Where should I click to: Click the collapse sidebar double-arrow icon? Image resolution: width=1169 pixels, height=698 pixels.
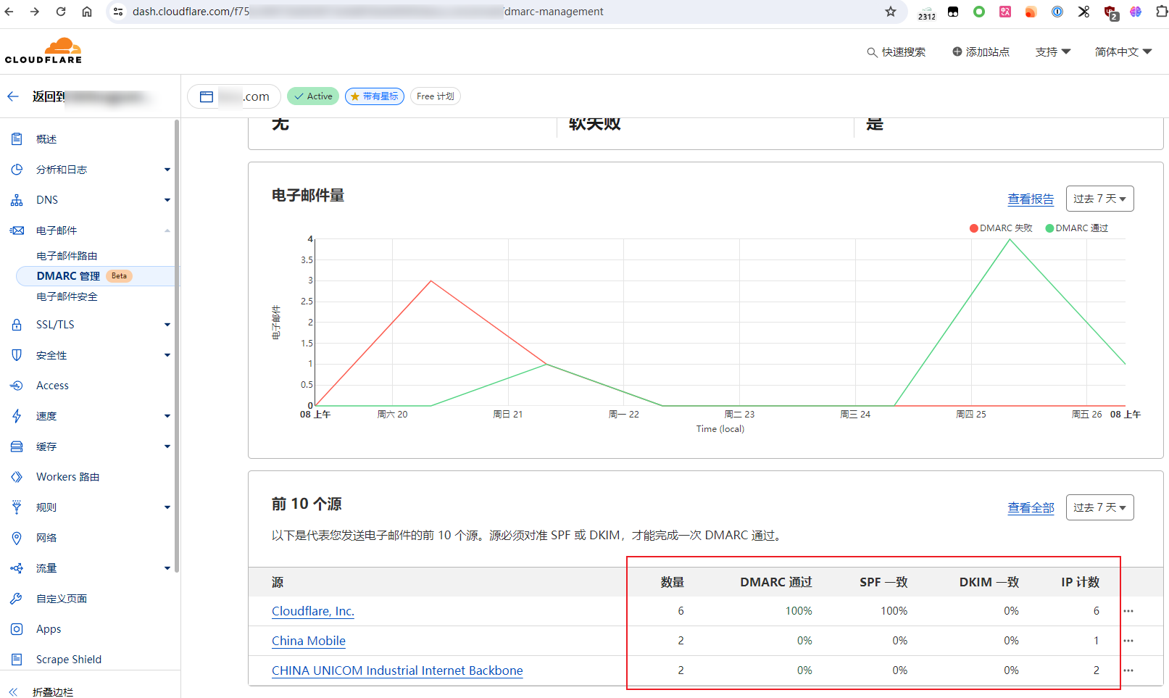tap(13, 691)
